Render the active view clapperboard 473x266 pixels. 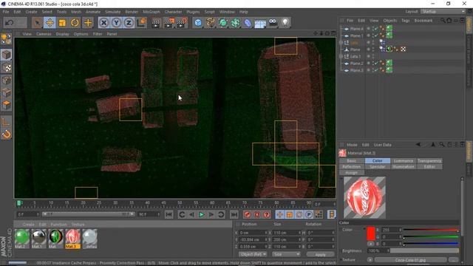click(x=156, y=23)
